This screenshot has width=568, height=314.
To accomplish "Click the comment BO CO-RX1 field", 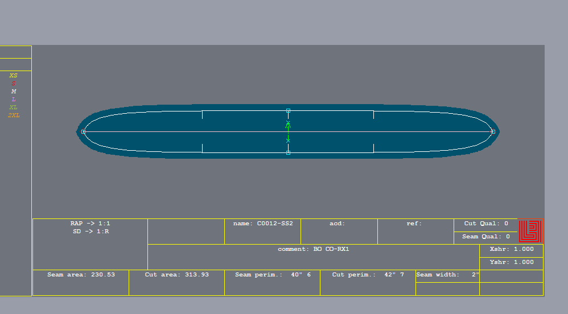I will coord(314,257).
